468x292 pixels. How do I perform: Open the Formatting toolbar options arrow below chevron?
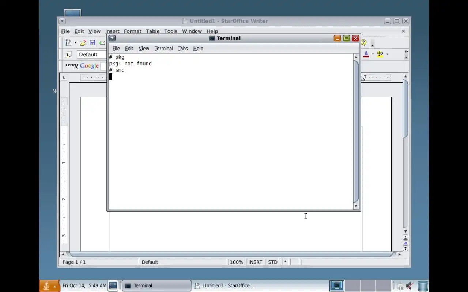[x=406, y=57]
